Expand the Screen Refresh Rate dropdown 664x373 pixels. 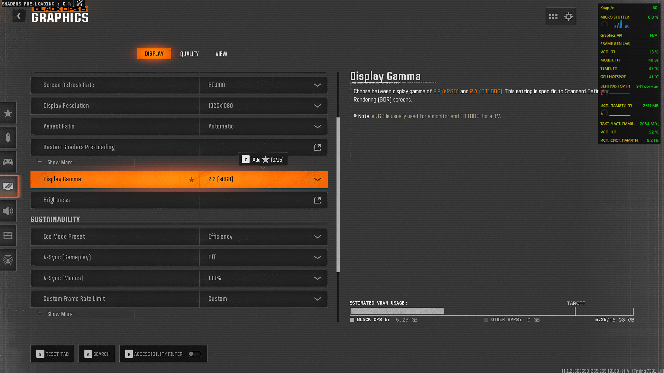pyautogui.click(x=317, y=85)
